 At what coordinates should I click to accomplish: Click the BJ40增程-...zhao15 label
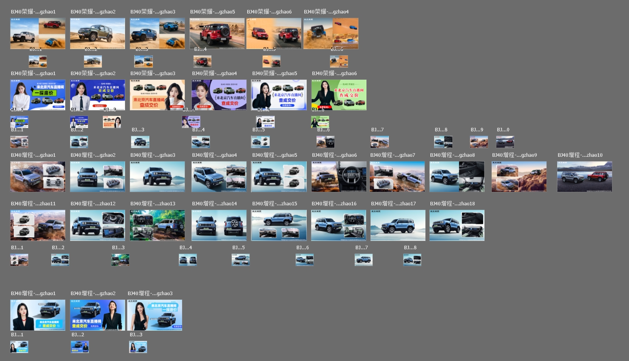click(275, 204)
